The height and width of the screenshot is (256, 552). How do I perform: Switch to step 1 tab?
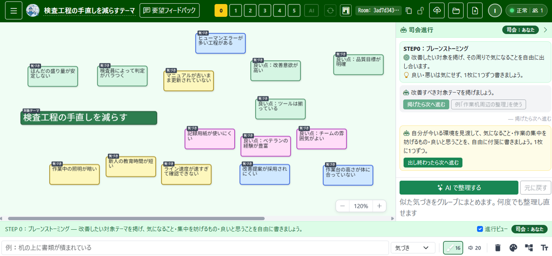point(235,10)
